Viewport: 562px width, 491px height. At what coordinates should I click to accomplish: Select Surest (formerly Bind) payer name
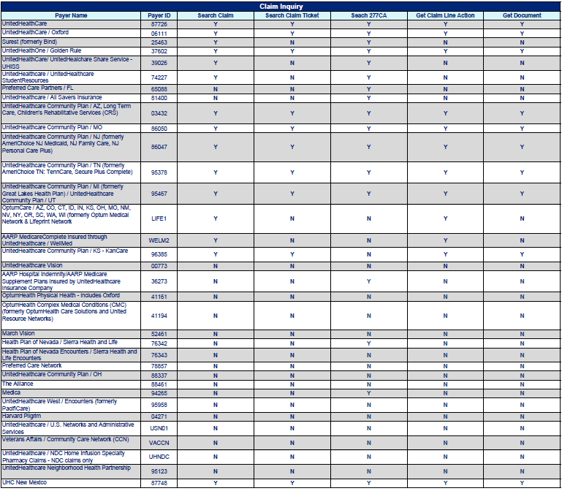tap(29, 42)
